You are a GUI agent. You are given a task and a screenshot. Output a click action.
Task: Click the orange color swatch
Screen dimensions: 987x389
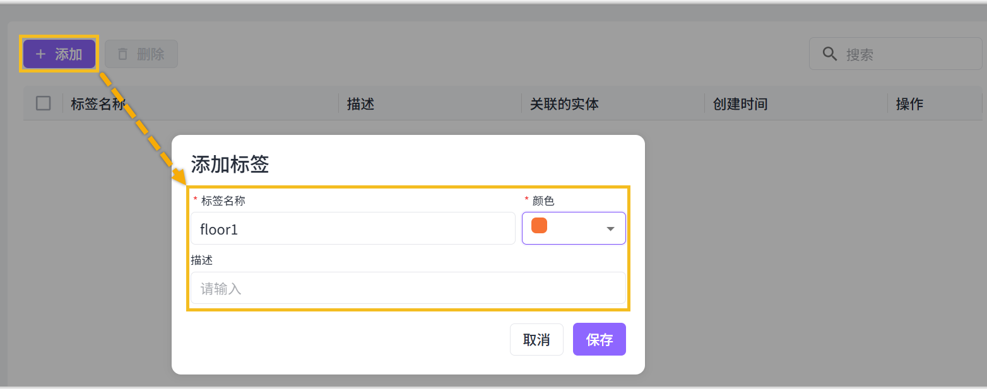539,226
